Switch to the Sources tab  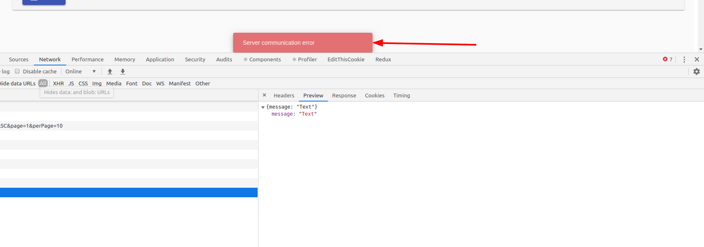[x=19, y=59]
